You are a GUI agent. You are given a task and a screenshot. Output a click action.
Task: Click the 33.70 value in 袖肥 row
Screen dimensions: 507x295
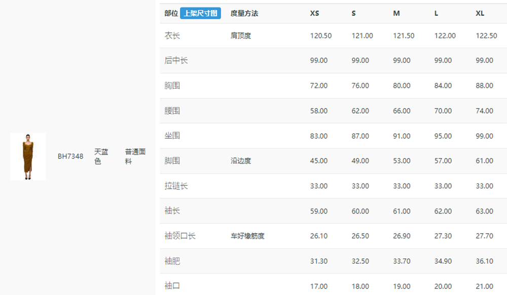[x=402, y=261]
